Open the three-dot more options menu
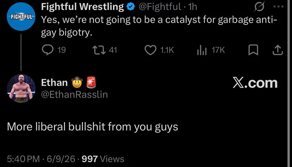Image resolution: width=292 pixels, height=167 pixels. point(278,6)
